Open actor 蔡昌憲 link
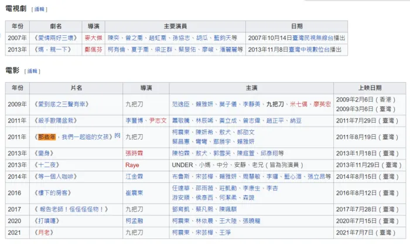Viewport: 410px width, 244px height. (180, 141)
